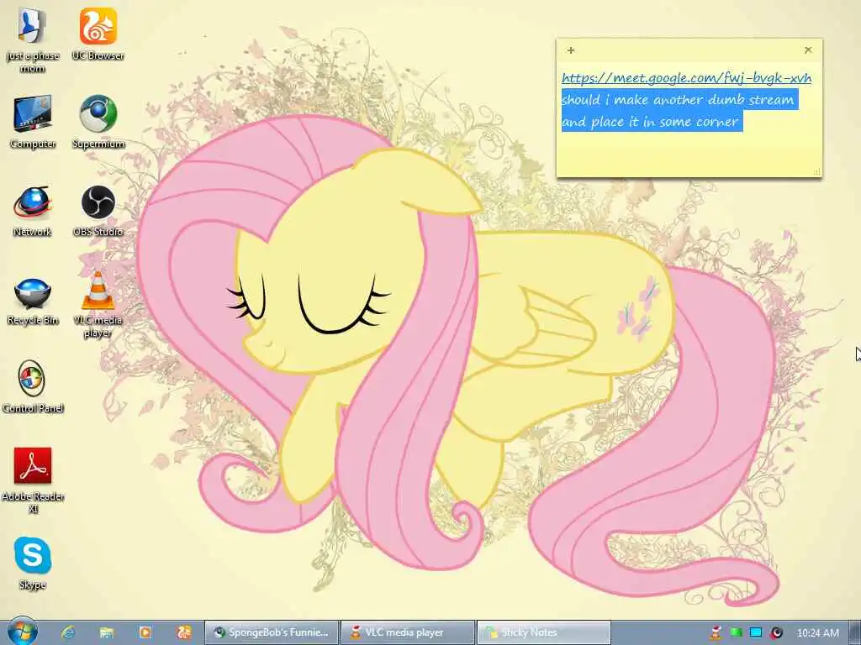Open the Control Panel desktop icon

[33, 386]
